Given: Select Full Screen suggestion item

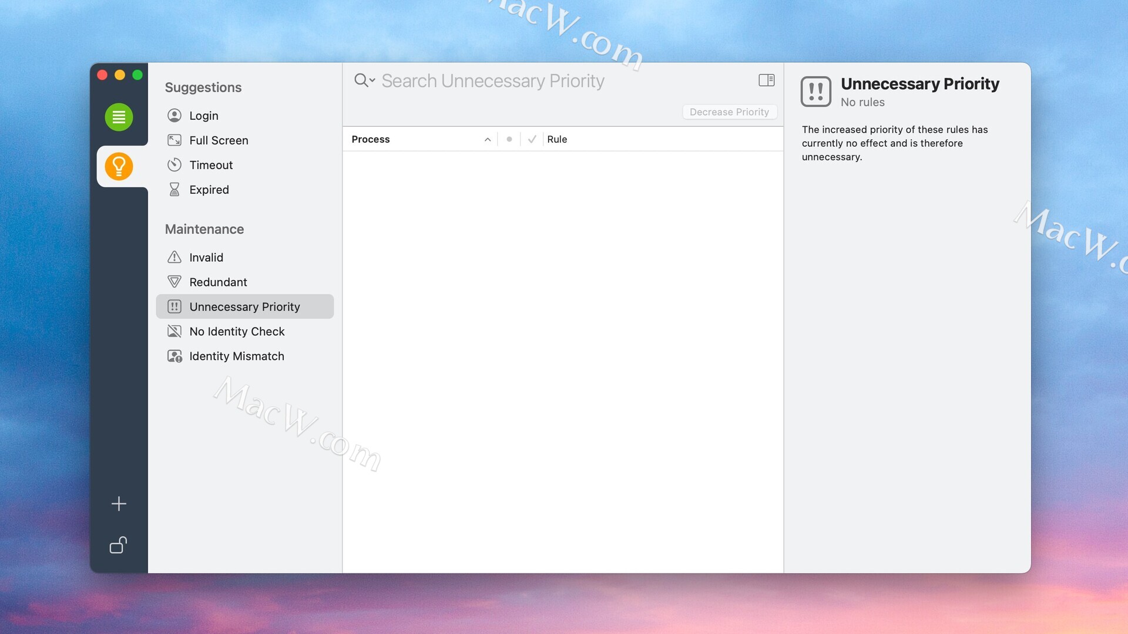Looking at the screenshot, I should click(219, 140).
